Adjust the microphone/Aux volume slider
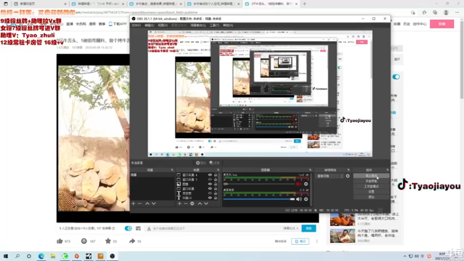 pos(259,184)
